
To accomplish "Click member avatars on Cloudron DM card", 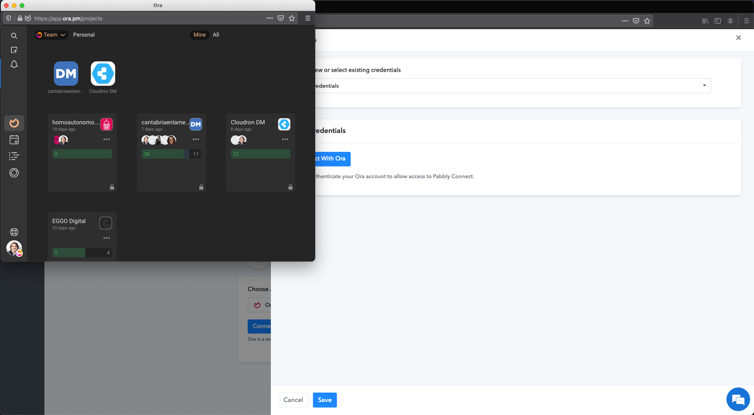I will click(239, 140).
